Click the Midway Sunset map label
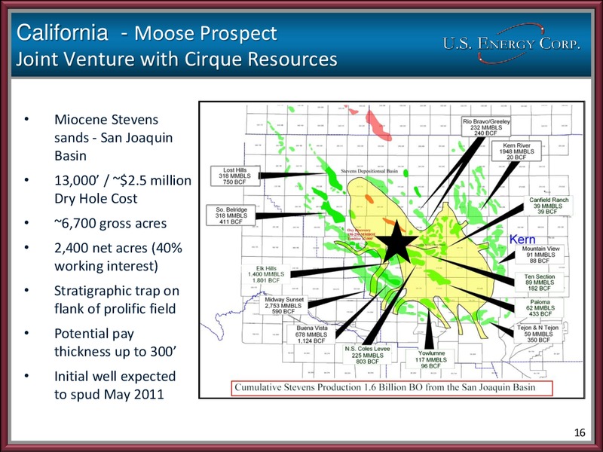603x452 pixels. pyautogui.click(x=283, y=305)
